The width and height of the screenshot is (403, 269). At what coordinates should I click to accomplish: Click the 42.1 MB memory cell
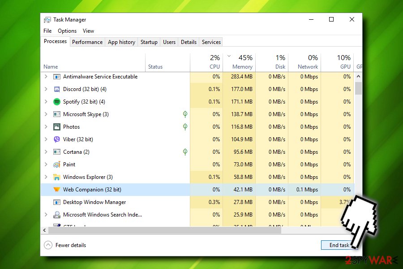point(239,190)
